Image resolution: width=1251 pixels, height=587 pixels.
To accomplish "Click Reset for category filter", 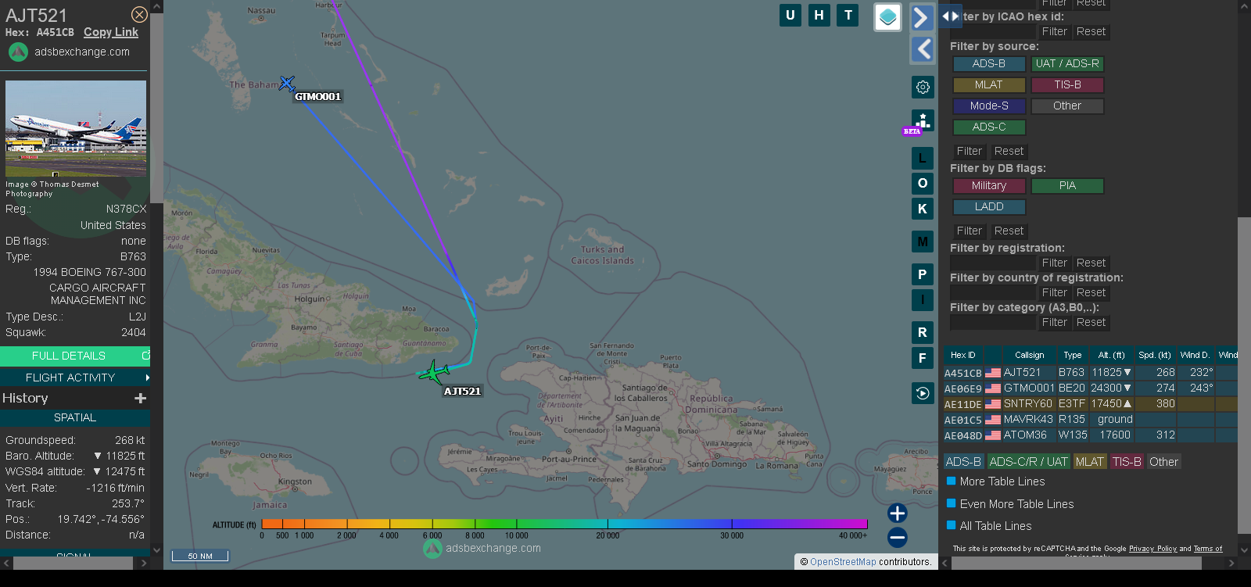I will (x=1091, y=323).
